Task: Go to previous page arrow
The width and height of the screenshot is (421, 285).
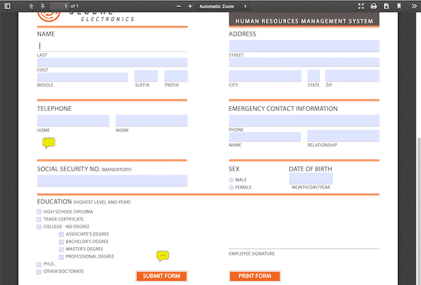Action: 32,6
